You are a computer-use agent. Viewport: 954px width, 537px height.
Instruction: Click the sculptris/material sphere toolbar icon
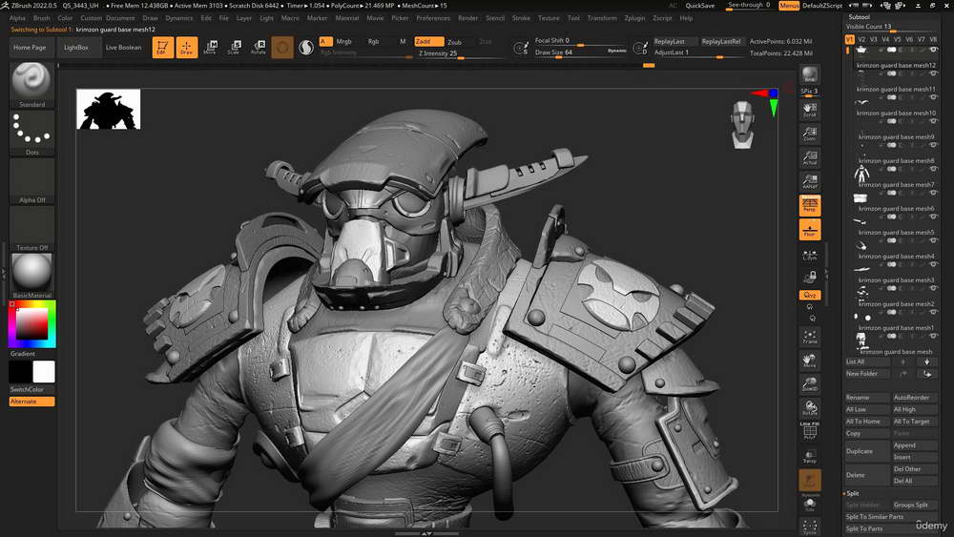pos(306,48)
